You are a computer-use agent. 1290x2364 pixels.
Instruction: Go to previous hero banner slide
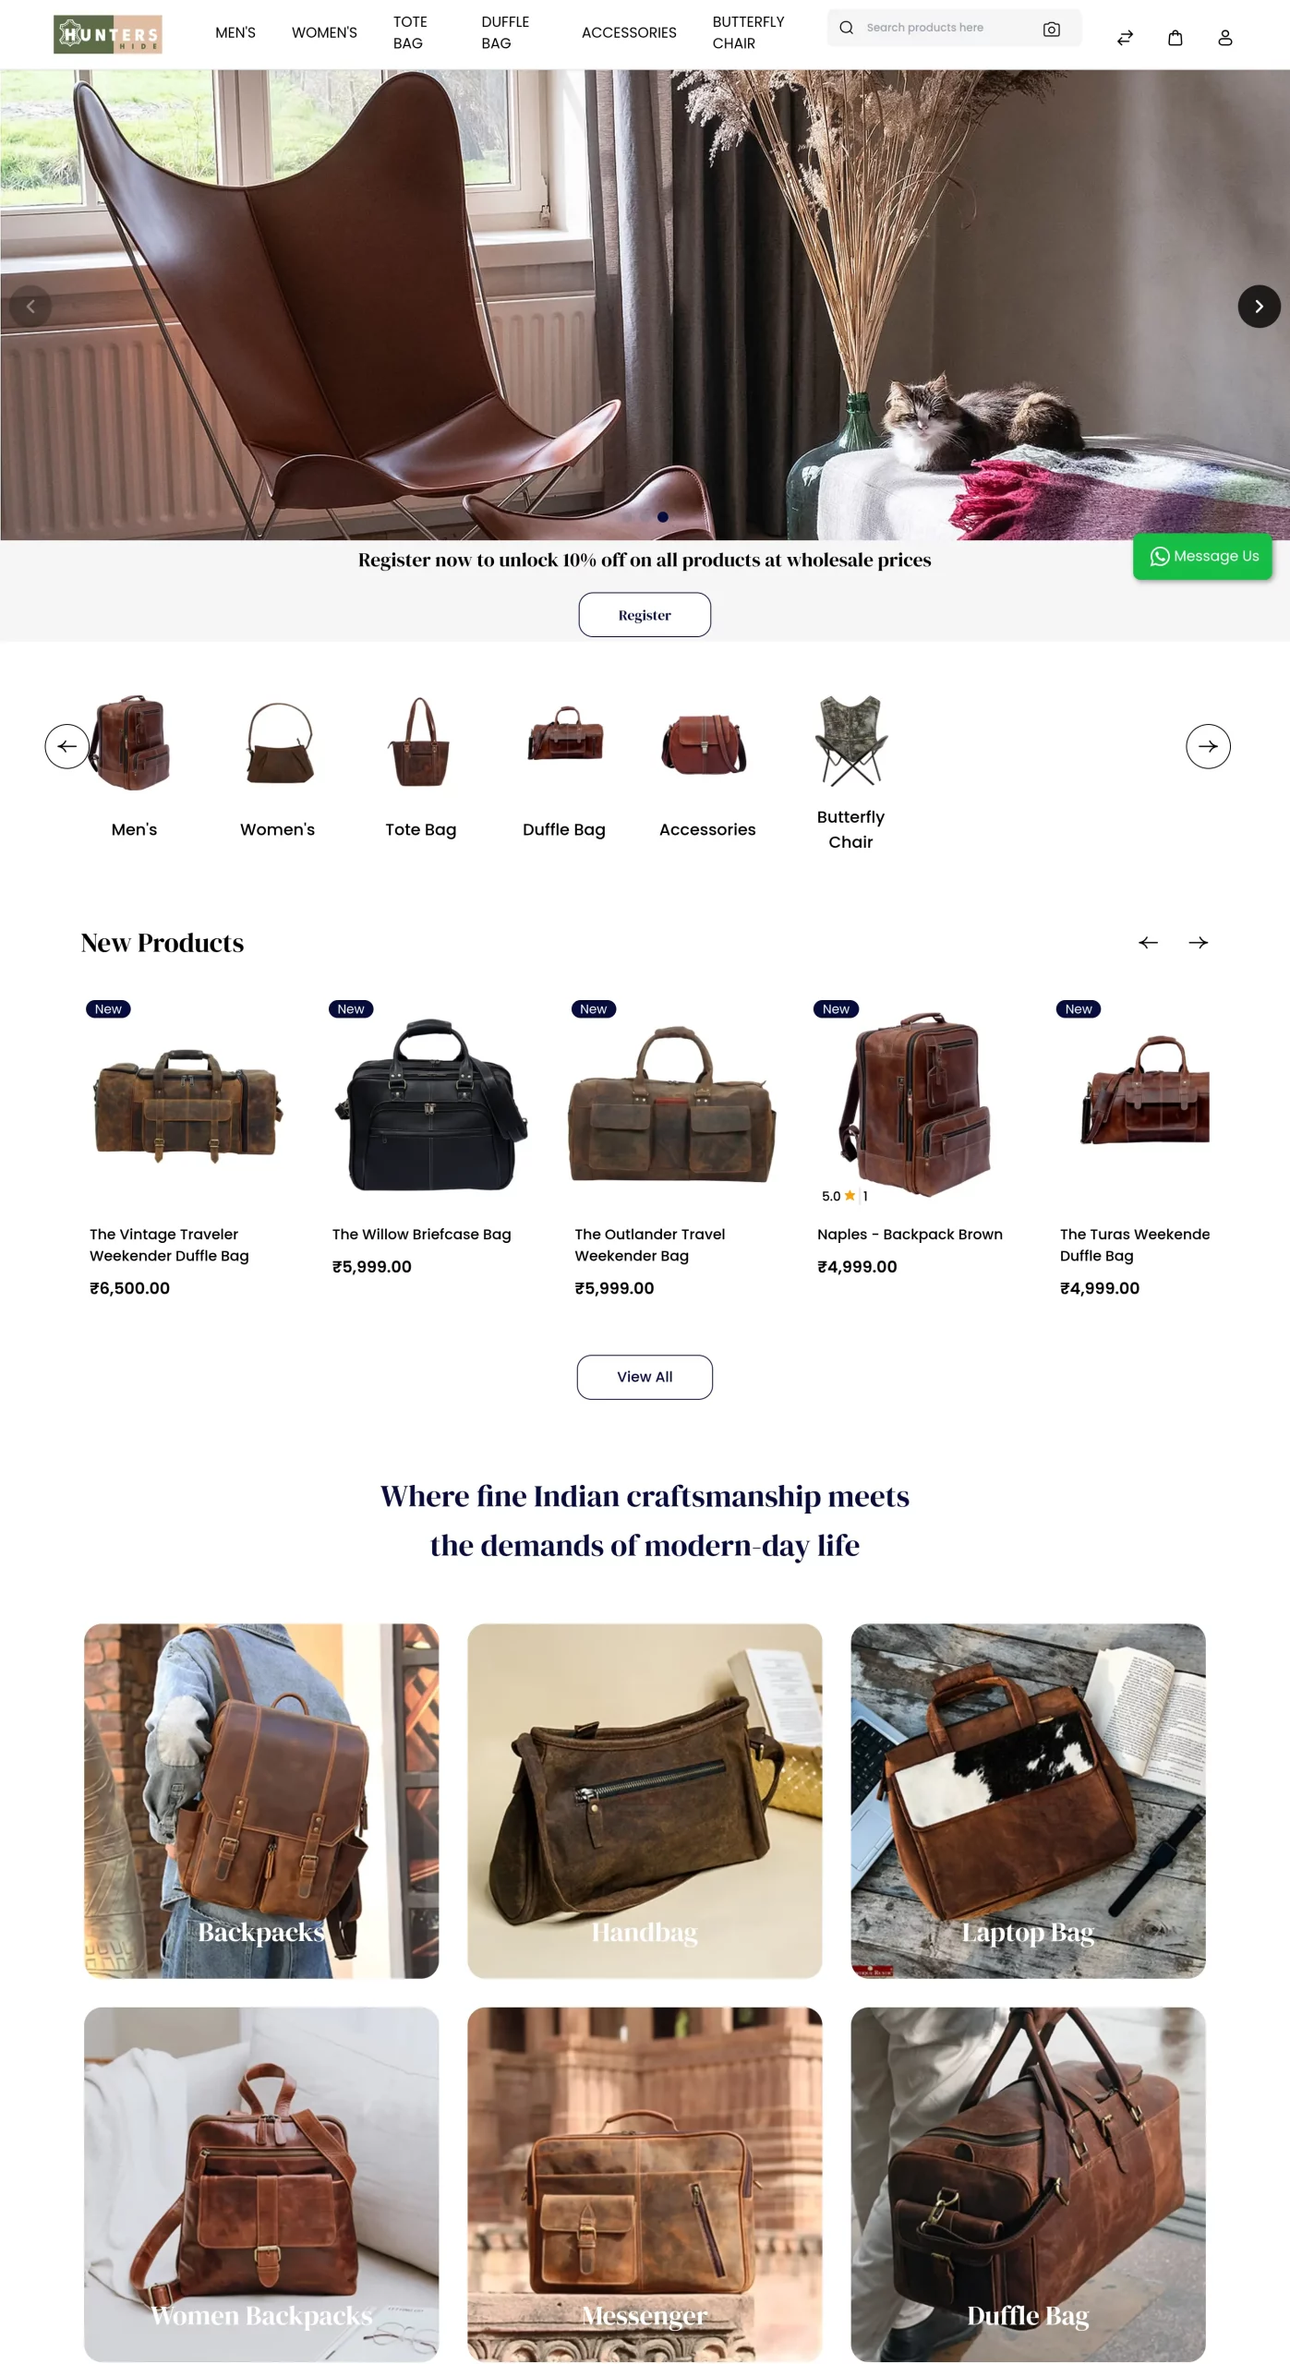pos(30,307)
